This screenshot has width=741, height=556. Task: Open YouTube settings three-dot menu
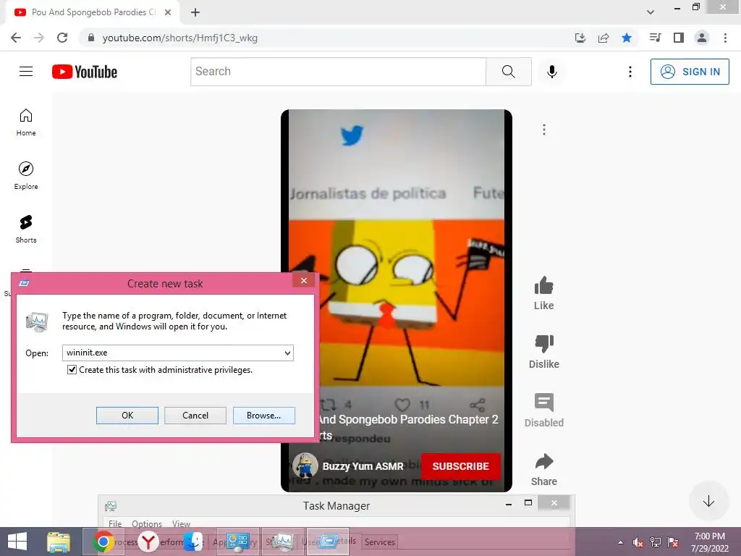coord(630,72)
